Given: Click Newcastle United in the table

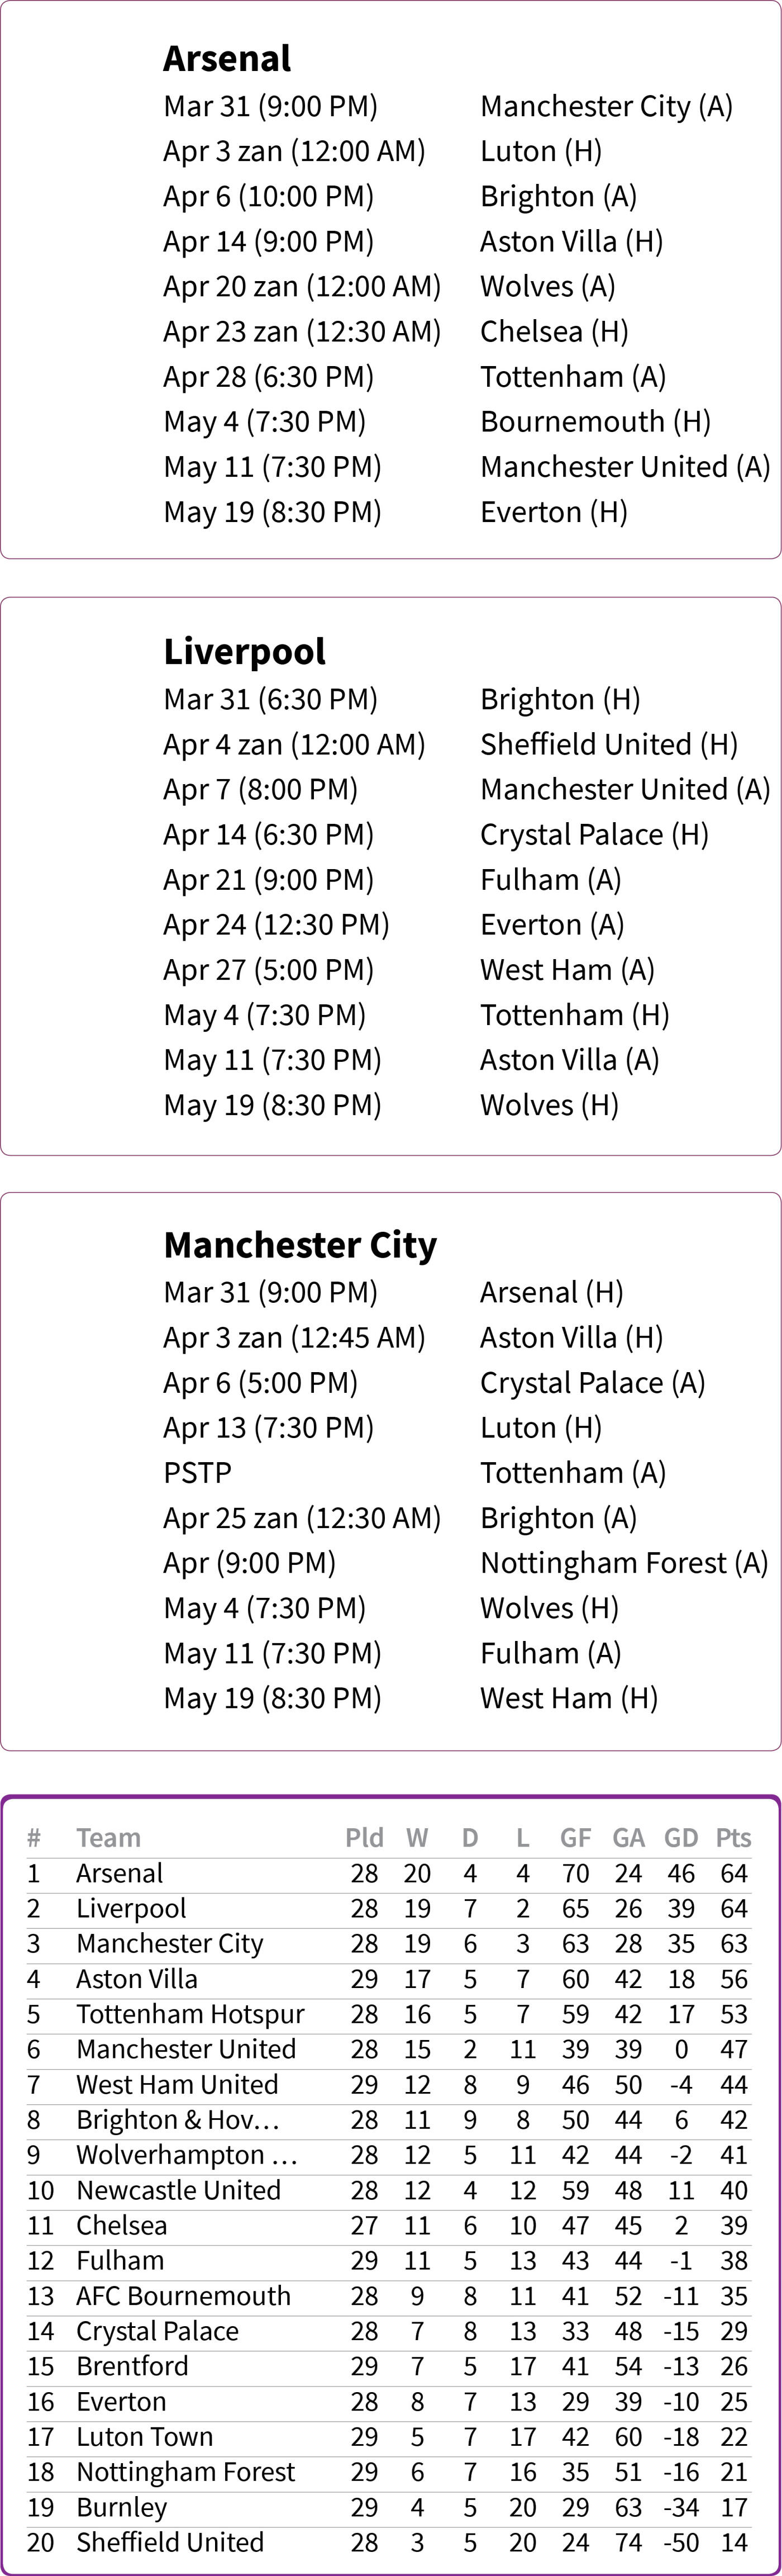Looking at the screenshot, I should coord(389,2190).
